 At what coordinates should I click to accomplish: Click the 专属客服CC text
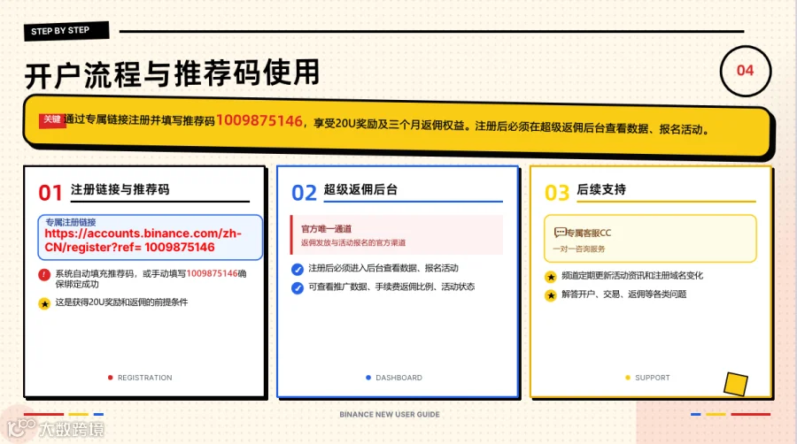[x=589, y=233]
